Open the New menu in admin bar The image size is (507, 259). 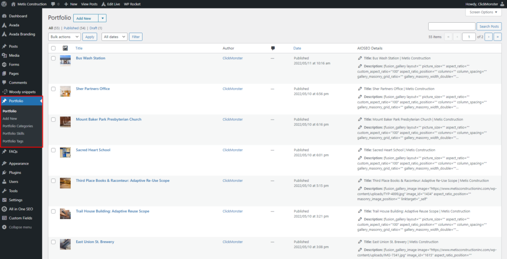click(x=71, y=4)
